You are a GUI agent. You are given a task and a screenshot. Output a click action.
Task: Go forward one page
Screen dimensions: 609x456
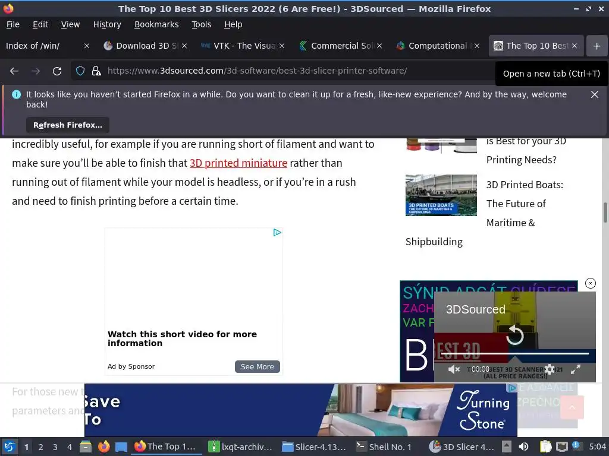pyautogui.click(x=35, y=71)
